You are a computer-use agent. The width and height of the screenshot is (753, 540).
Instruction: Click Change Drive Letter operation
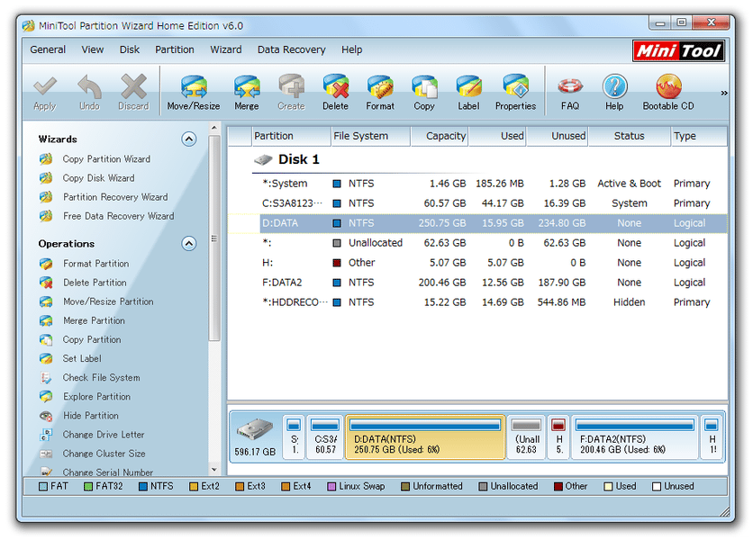(x=104, y=435)
